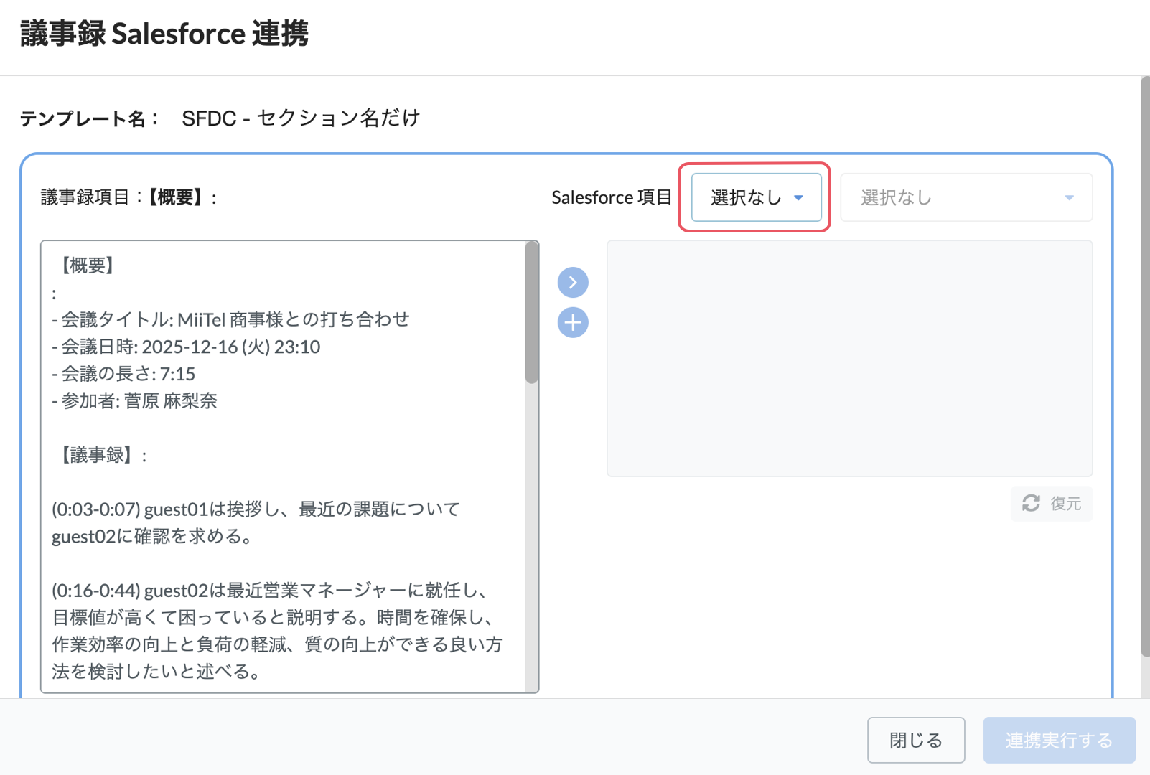Click the 会議の長さ: 7:15 line
Viewport: 1150px width, 775px height.
[123, 374]
